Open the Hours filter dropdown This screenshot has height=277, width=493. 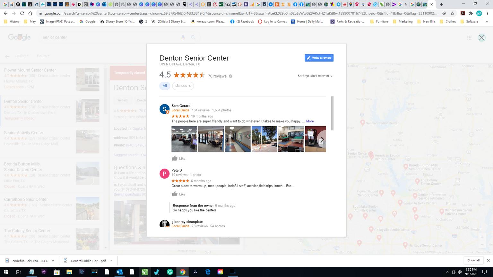pos(43,56)
